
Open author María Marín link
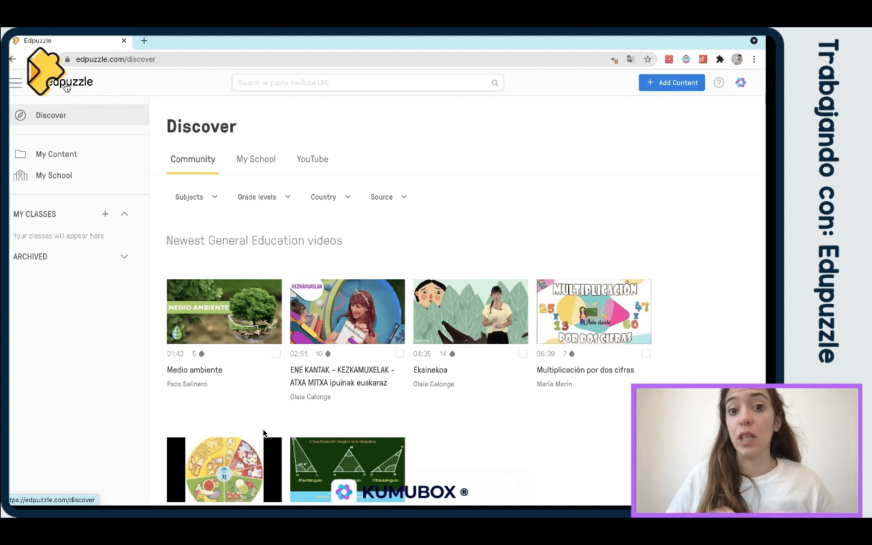(x=554, y=384)
